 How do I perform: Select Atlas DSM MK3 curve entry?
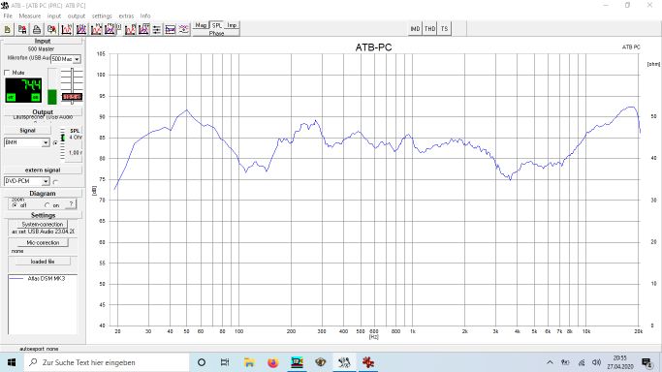(43, 278)
